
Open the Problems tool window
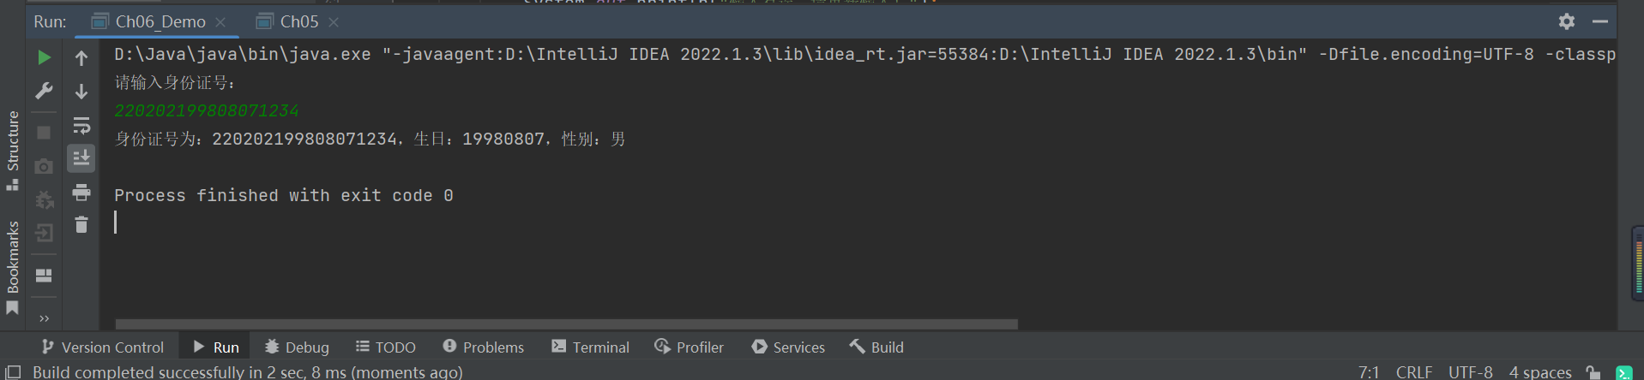[x=484, y=347]
